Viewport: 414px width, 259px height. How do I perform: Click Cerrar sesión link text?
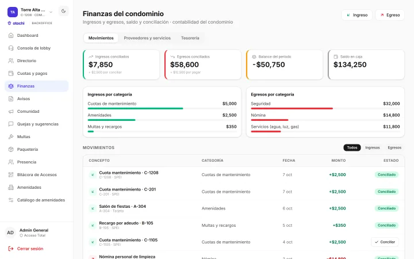pyautogui.click(x=30, y=249)
